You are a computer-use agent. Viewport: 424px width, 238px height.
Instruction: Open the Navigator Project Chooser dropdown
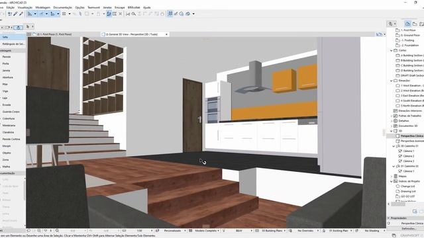pyautogui.click(x=392, y=24)
